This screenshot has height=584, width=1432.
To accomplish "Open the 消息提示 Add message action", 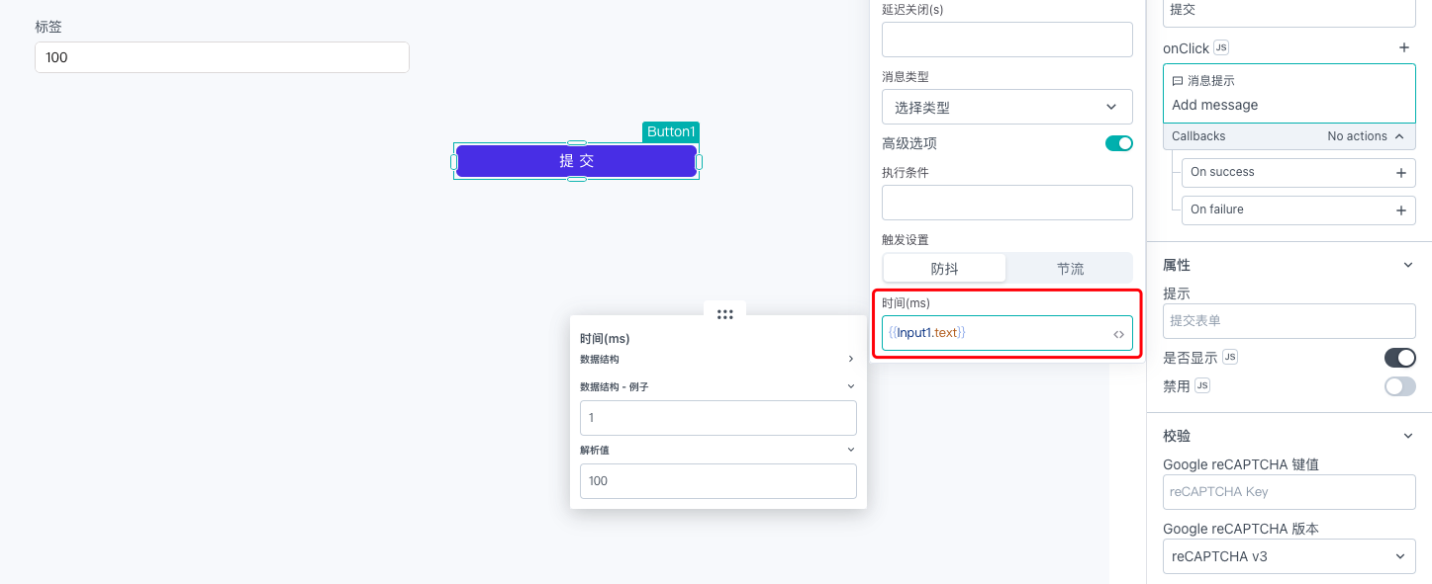I will coord(1289,93).
